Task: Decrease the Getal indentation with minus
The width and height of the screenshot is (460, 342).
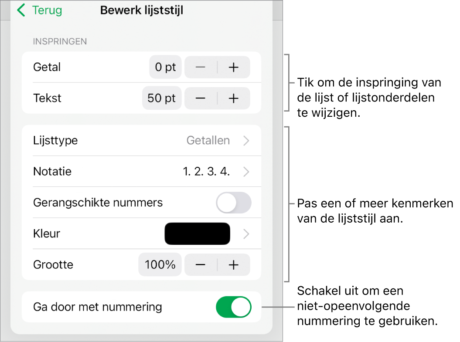Action: click(x=201, y=67)
